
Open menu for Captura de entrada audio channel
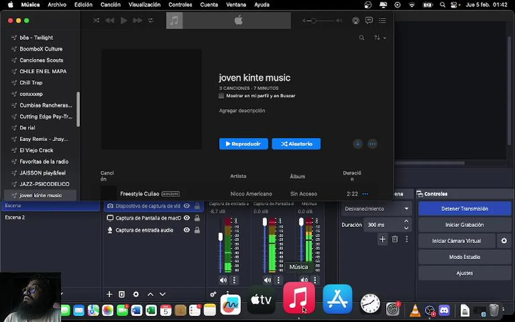tap(234, 280)
